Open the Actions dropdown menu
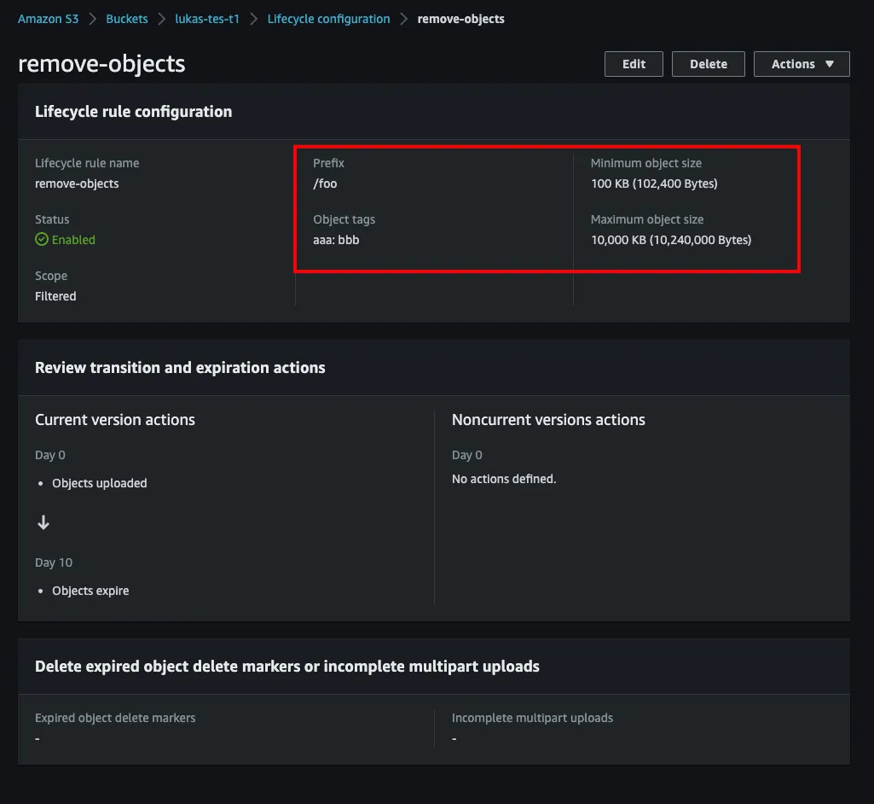The image size is (874, 804). pos(802,64)
